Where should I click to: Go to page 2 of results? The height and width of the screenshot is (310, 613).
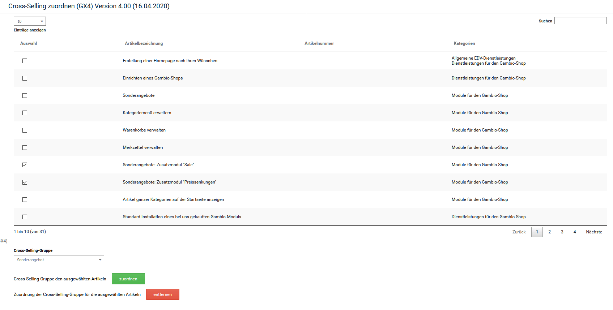(x=549, y=232)
